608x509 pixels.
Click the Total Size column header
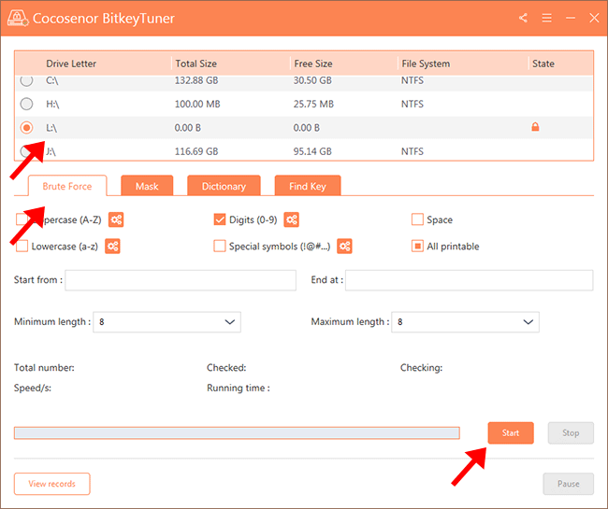pos(195,64)
